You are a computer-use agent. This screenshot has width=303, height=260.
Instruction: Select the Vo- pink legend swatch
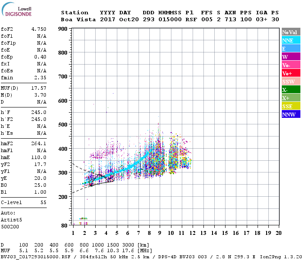291,65
